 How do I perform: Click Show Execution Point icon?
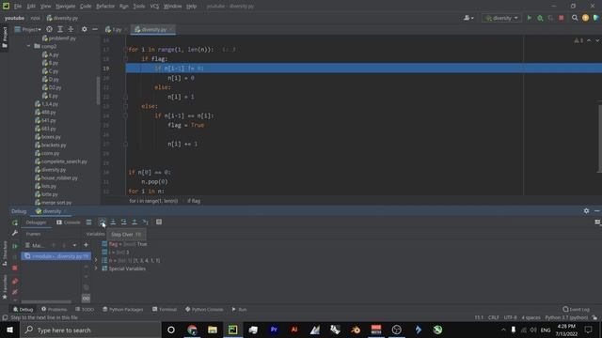pyautogui.click(x=88, y=222)
